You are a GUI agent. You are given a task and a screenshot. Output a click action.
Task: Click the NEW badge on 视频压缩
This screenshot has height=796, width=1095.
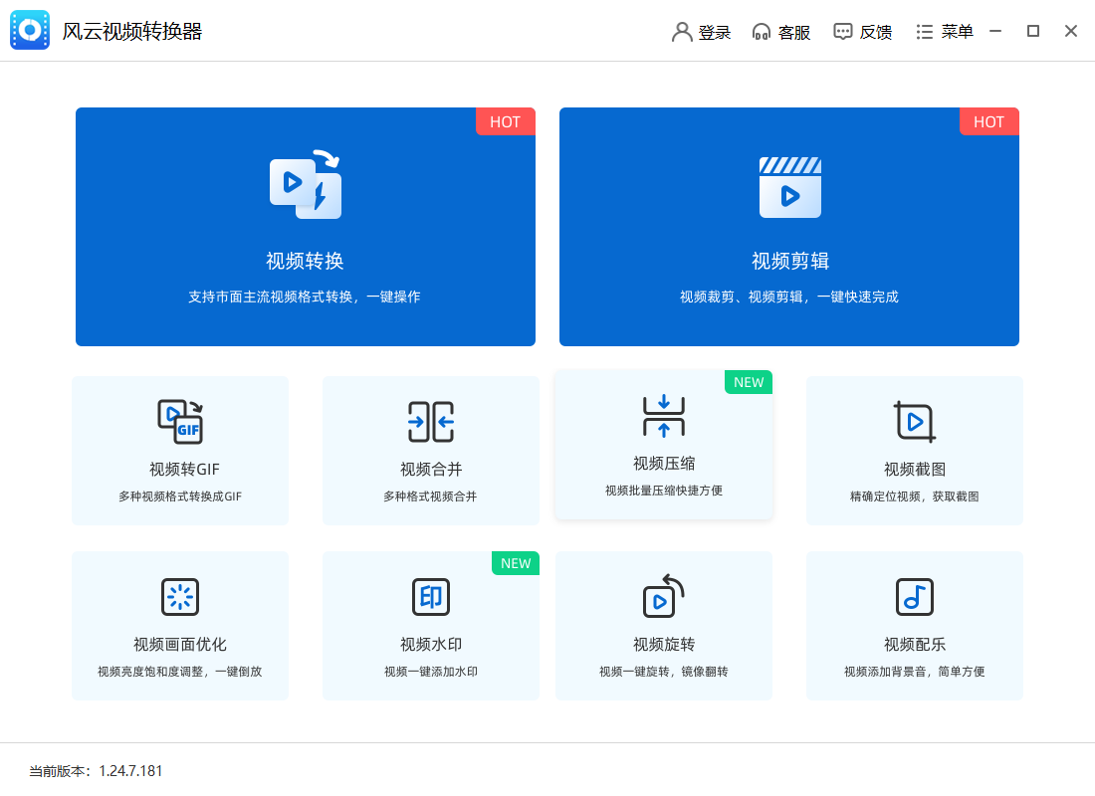pos(748,381)
